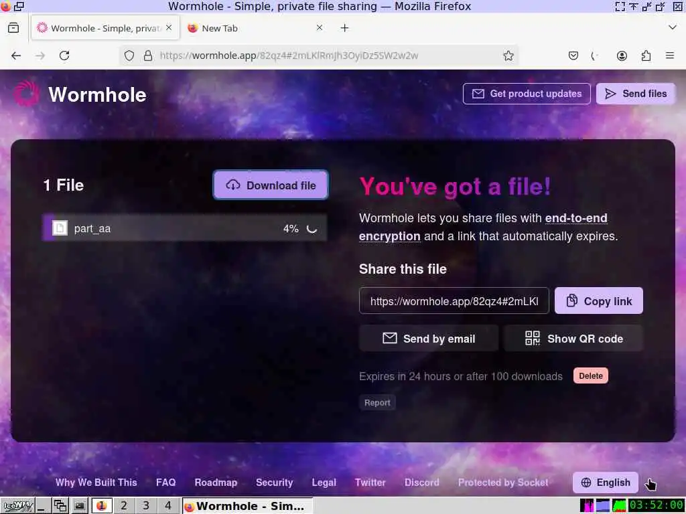Open the Twitter footer link
This screenshot has width=686, height=514.
[370, 483]
